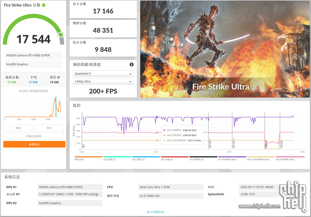Click the orange 再次运行 button

coord(34,144)
